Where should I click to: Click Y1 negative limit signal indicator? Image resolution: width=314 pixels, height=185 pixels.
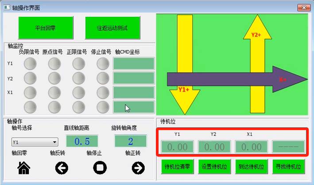pyautogui.click(x=30, y=64)
